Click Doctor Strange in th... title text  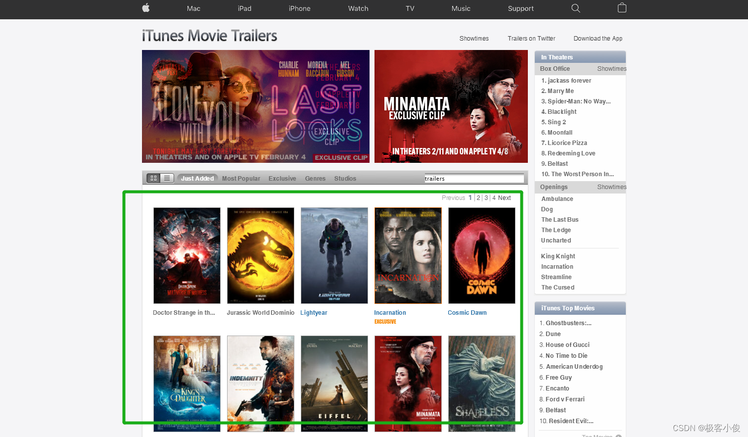pos(184,313)
